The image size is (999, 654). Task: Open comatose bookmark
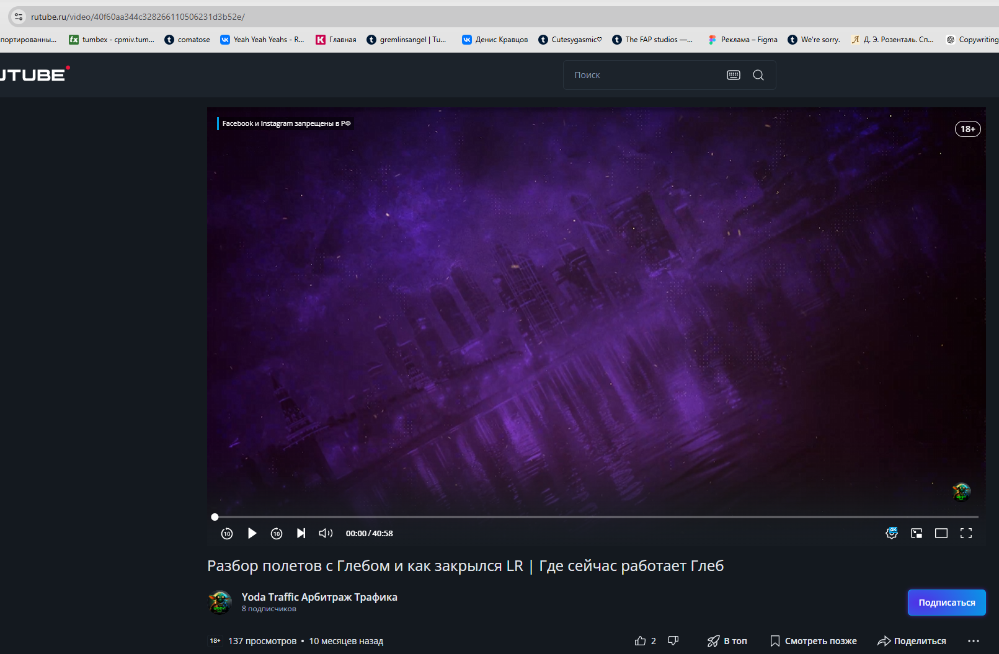point(187,40)
